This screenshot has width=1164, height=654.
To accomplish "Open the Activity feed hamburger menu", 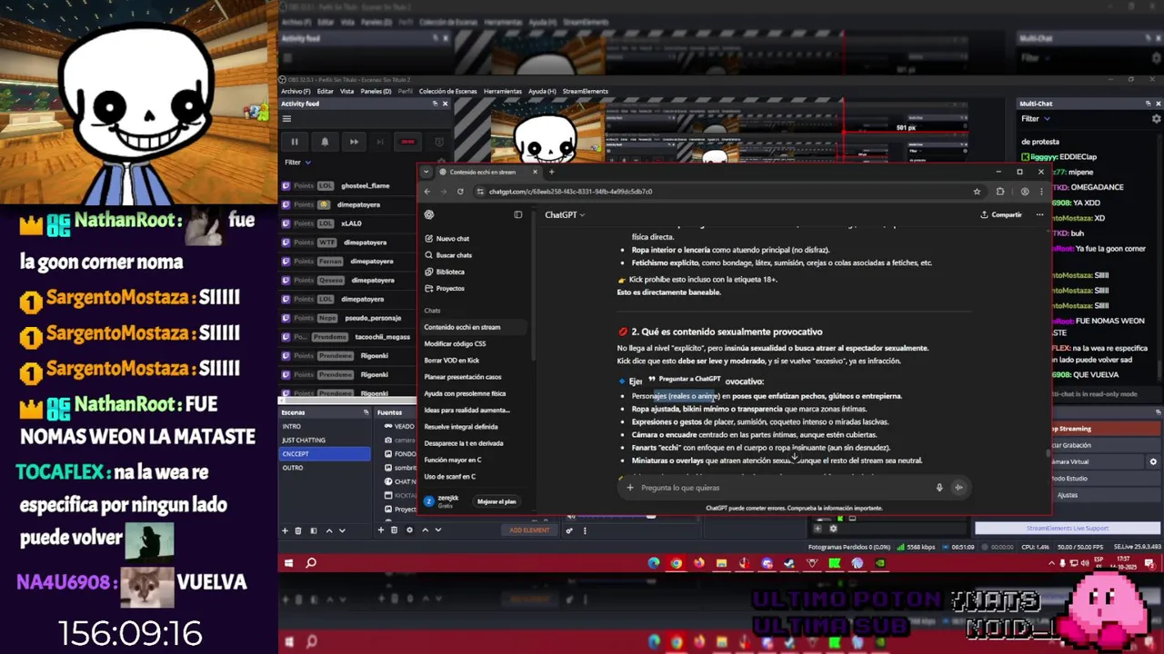I will tap(286, 118).
